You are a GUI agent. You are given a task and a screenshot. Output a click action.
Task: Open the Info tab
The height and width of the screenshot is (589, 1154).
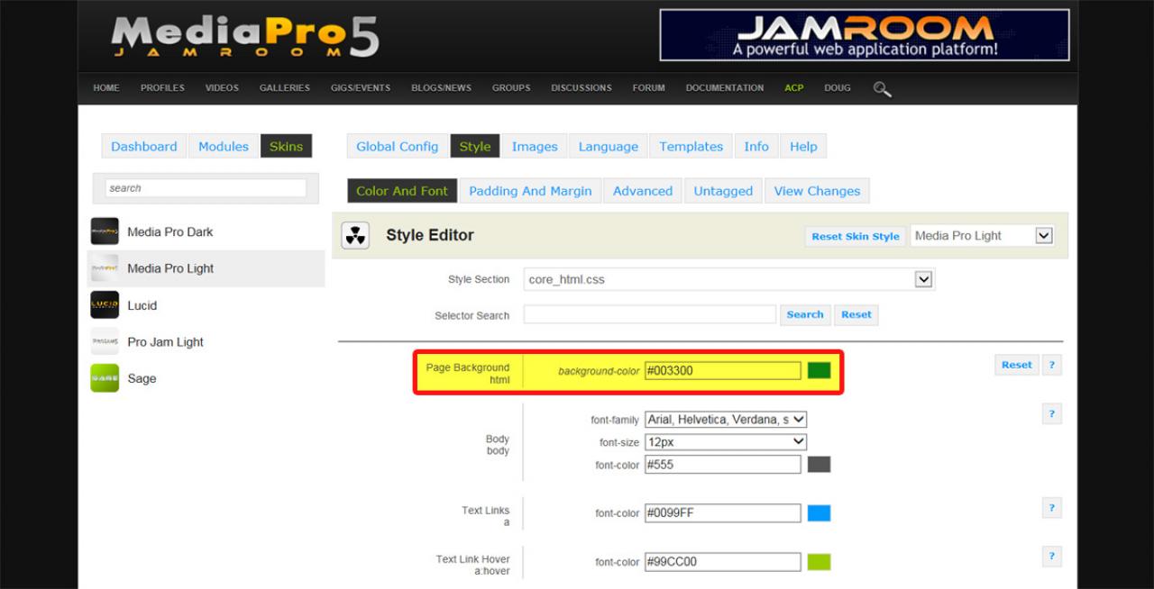pyautogui.click(x=756, y=147)
